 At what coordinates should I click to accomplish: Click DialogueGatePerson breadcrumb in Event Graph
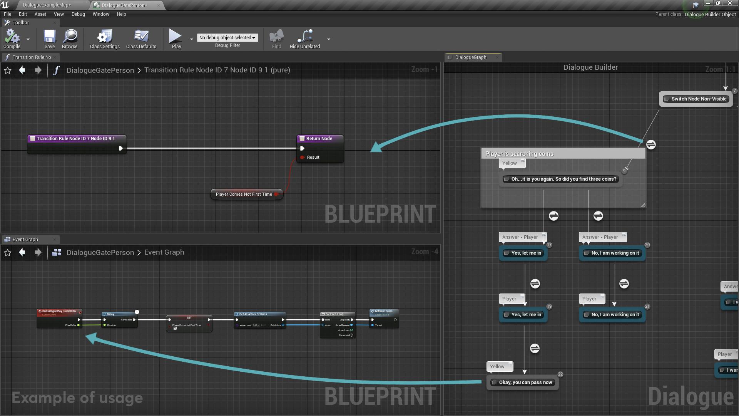(x=100, y=252)
